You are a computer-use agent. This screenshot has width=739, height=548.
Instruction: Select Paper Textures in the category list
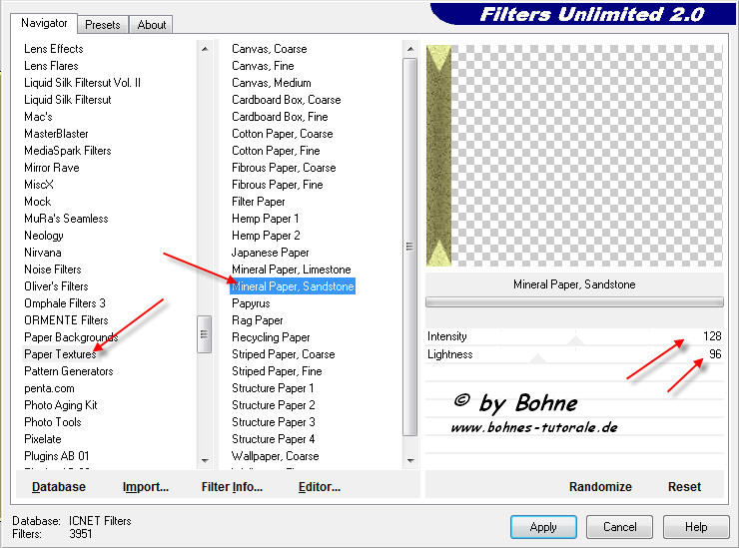click(x=60, y=354)
